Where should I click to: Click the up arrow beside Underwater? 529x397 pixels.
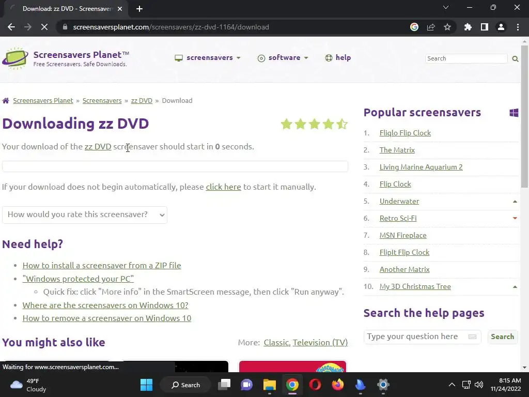tap(515, 202)
